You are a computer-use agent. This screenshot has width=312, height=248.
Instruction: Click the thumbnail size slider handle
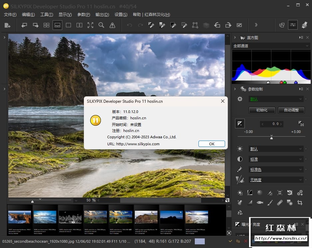click(32, 202)
